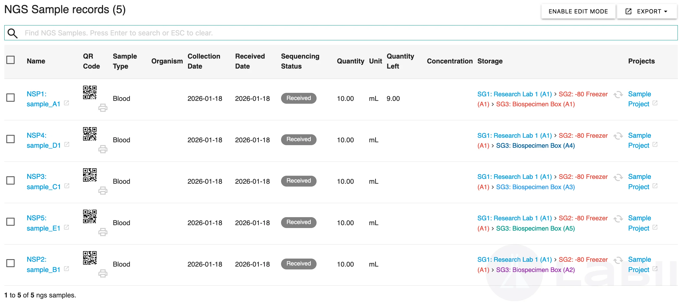Open the Sample Project external icon for sample_D1
This screenshot has height=304, width=683.
click(655, 145)
